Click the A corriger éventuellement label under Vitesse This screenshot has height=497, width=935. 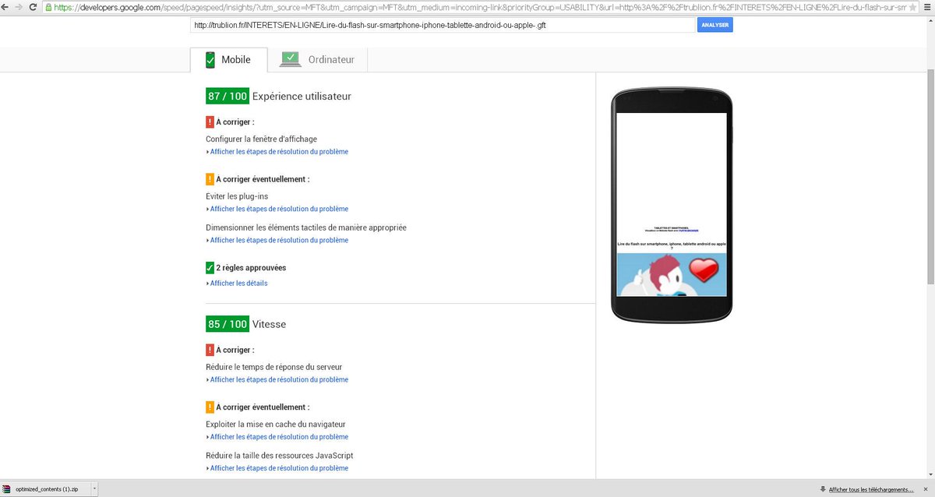pyautogui.click(x=263, y=407)
